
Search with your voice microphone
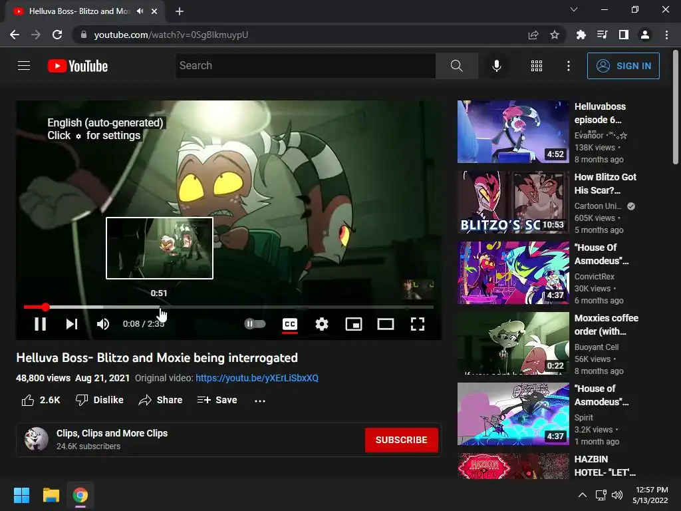[497, 66]
